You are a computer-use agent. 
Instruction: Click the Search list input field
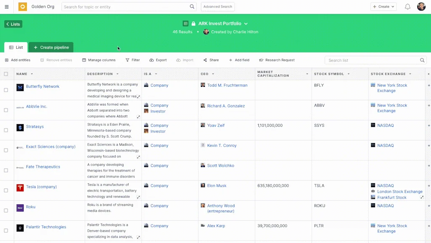click(372, 60)
